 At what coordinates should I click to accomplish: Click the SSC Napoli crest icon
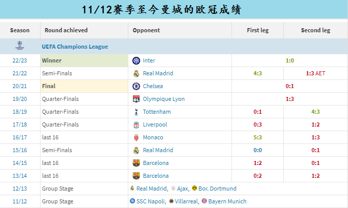(x=132, y=201)
